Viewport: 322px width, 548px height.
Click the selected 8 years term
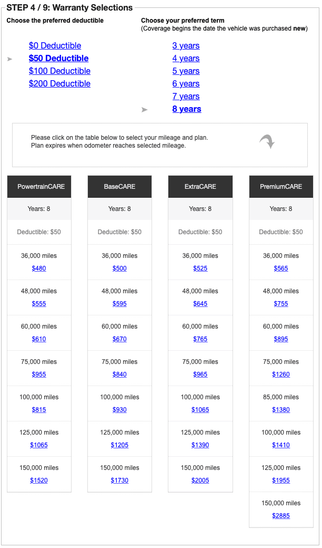point(187,109)
